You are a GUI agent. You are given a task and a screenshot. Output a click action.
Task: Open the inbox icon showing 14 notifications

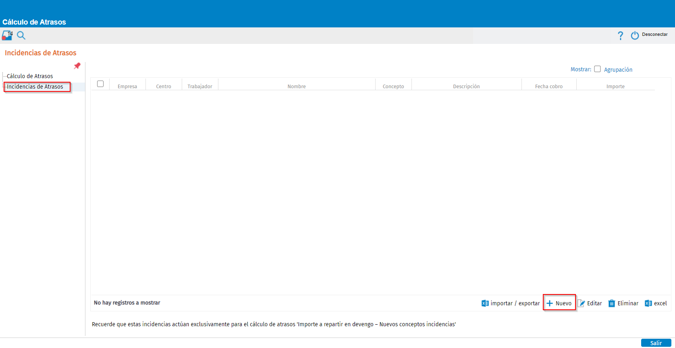click(7, 35)
